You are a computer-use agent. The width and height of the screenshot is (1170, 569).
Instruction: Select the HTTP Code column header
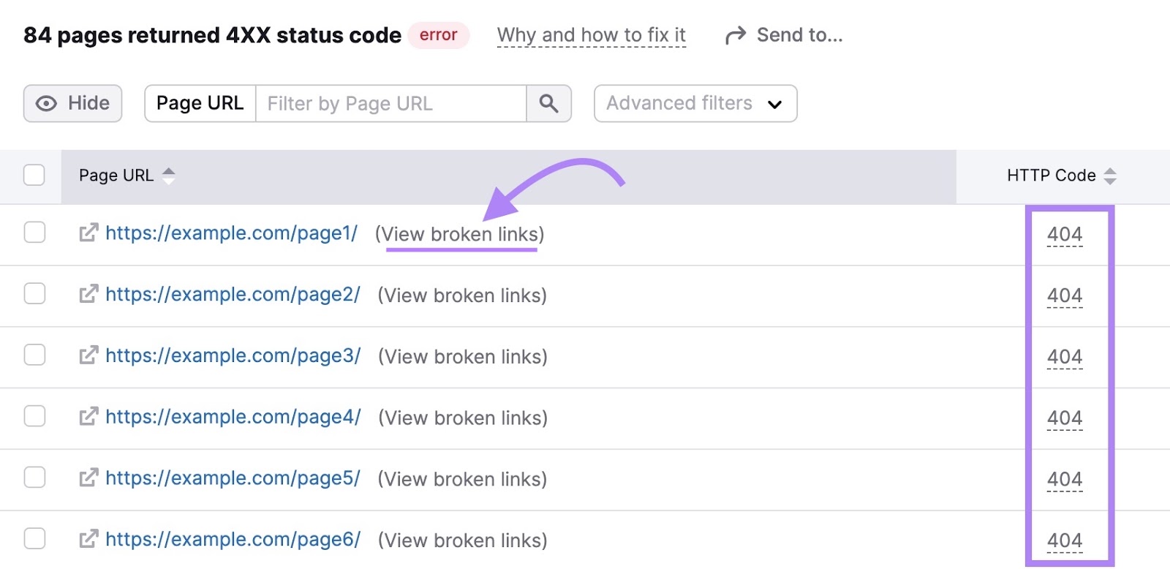click(x=1051, y=176)
